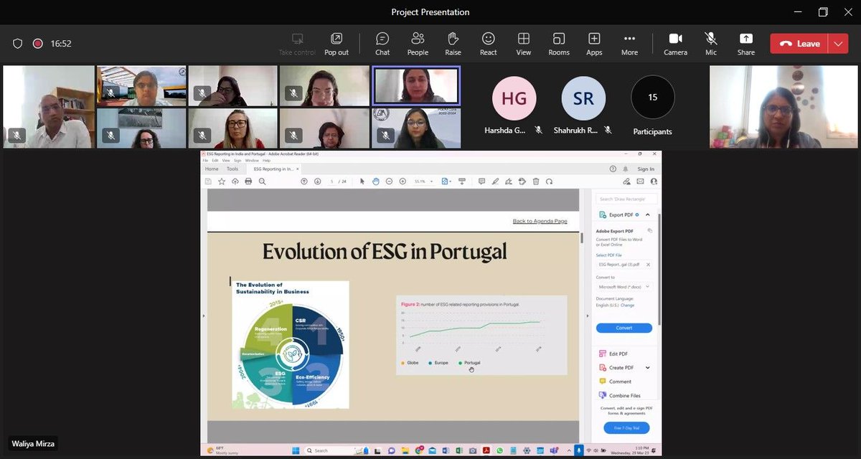Add a comment note icon
Image resolution: width=861 pixels, height=459 pixels.
coord(481,181)
